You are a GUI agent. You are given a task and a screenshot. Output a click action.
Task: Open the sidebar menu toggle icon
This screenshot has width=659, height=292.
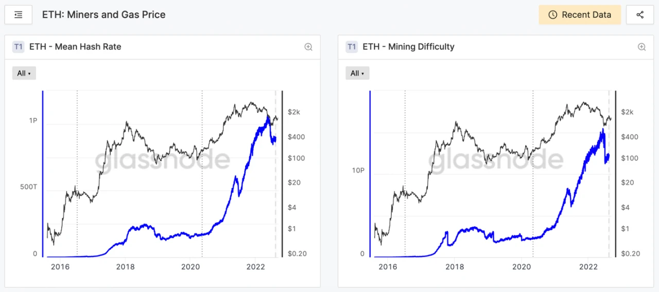(x=19, y=15)
